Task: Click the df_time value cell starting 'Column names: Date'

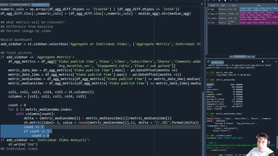Action: point(259,23)
